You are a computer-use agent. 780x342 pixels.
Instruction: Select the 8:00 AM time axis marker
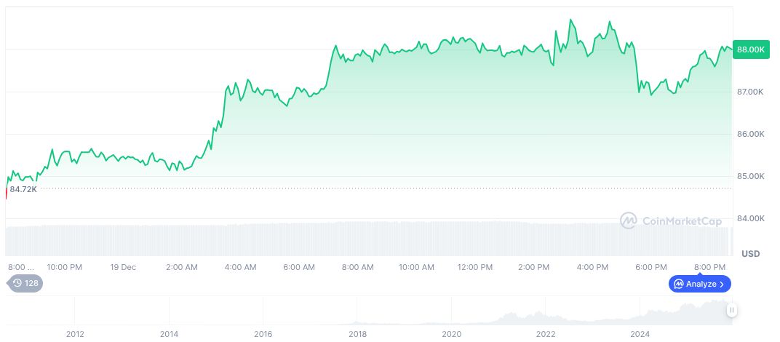point(358,267)
